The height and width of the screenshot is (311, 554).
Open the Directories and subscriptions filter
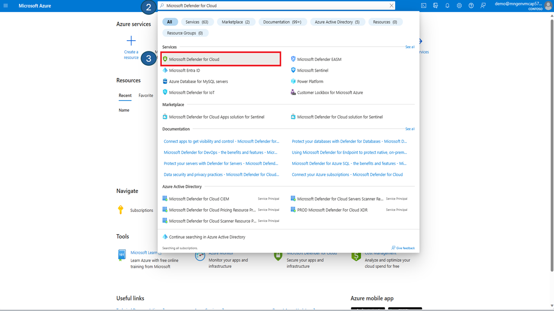(x=435, y=6)
